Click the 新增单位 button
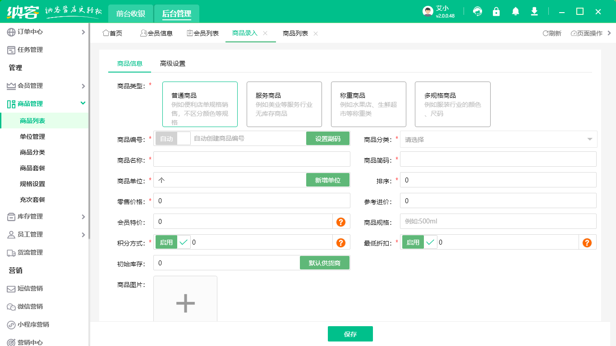The width and height of the screenshot is (616, 346). pyautogui.click(x=328, y=180)
